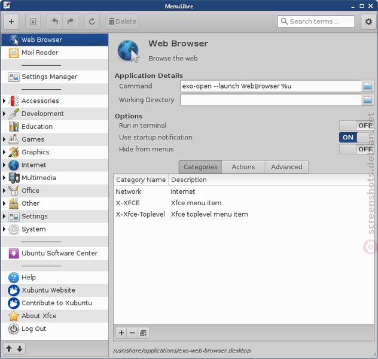Move selected item up
This screenshot has width=378, height=359.
coord(9,349)
